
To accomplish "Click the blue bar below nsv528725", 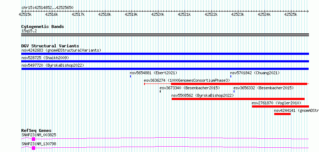I will point(165,61).
